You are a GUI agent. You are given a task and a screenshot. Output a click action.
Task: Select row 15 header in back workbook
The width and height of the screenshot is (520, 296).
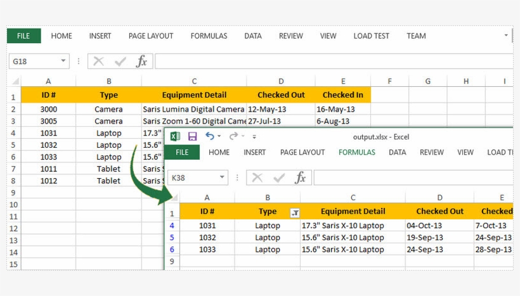click(x=13, y=264)
